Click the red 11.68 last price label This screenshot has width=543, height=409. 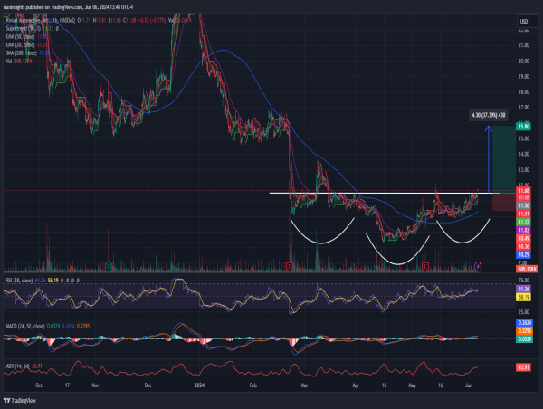click(523, 190)
